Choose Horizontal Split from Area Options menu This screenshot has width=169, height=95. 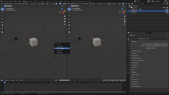62,48
